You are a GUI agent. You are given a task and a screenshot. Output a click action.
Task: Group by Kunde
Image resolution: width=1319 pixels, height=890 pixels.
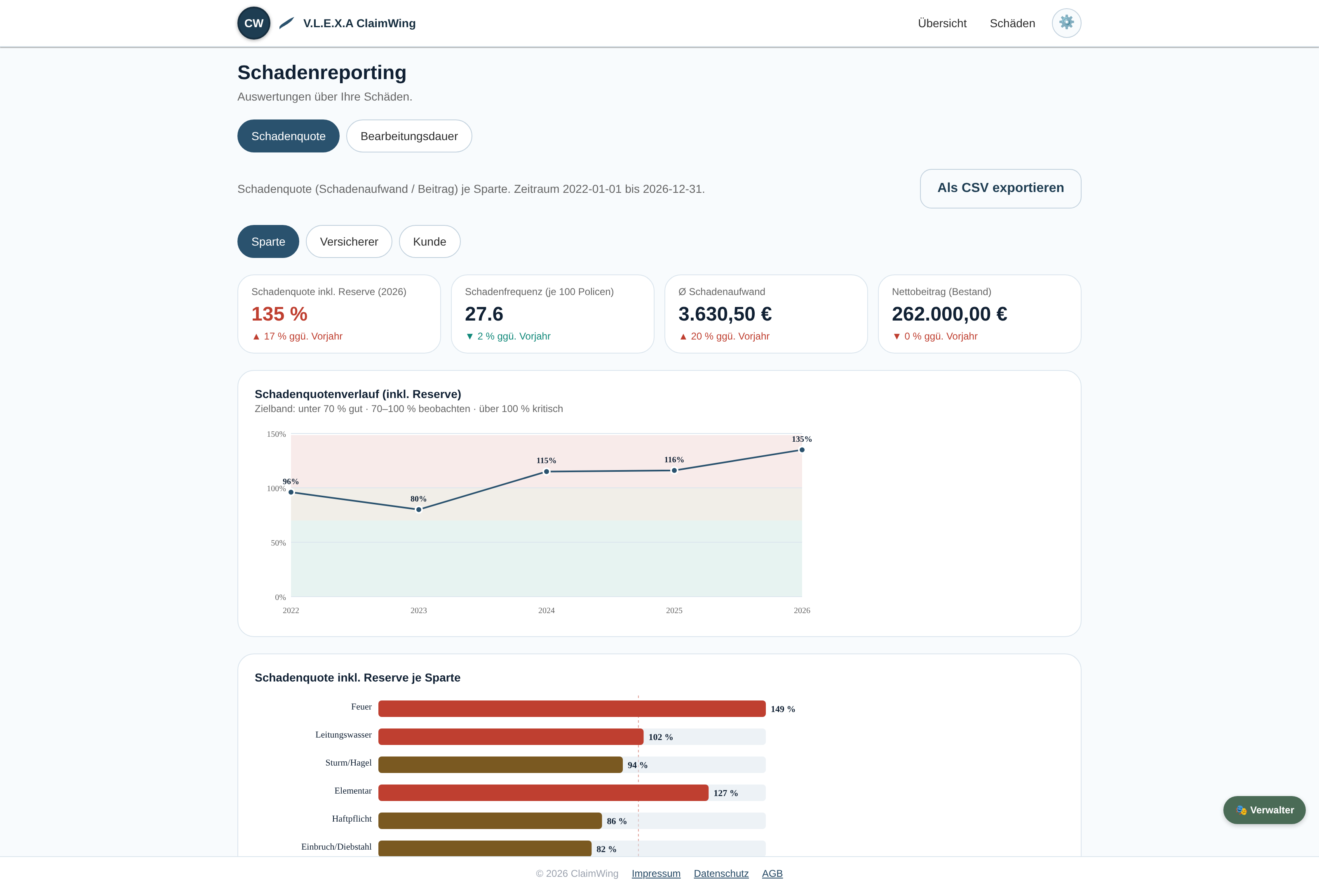pos(429,241)
